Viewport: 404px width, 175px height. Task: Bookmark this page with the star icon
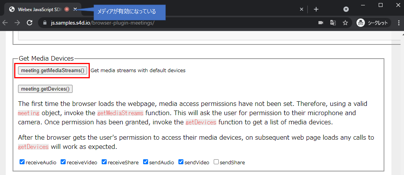tap(345, 23)
